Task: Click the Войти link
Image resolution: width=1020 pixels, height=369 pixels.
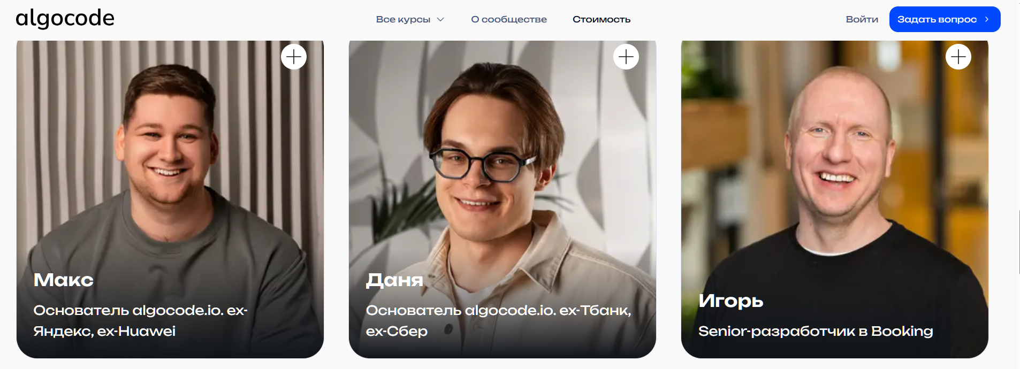Action: (862, 19)
